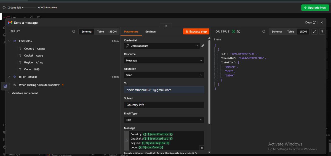The width and height of the screenshot is (331, 156).
Task: Click inside the Message expression editor
Action: click(166, 141)
